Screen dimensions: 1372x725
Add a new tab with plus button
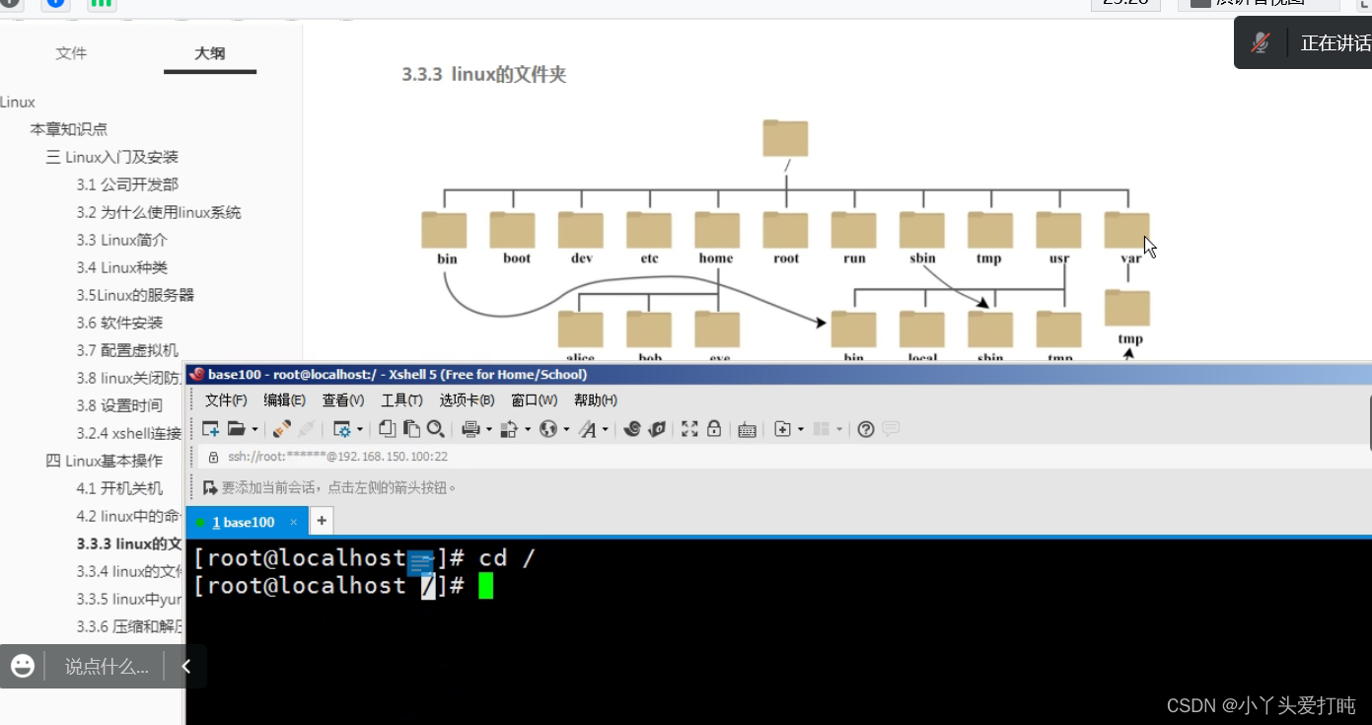point(322,521)
